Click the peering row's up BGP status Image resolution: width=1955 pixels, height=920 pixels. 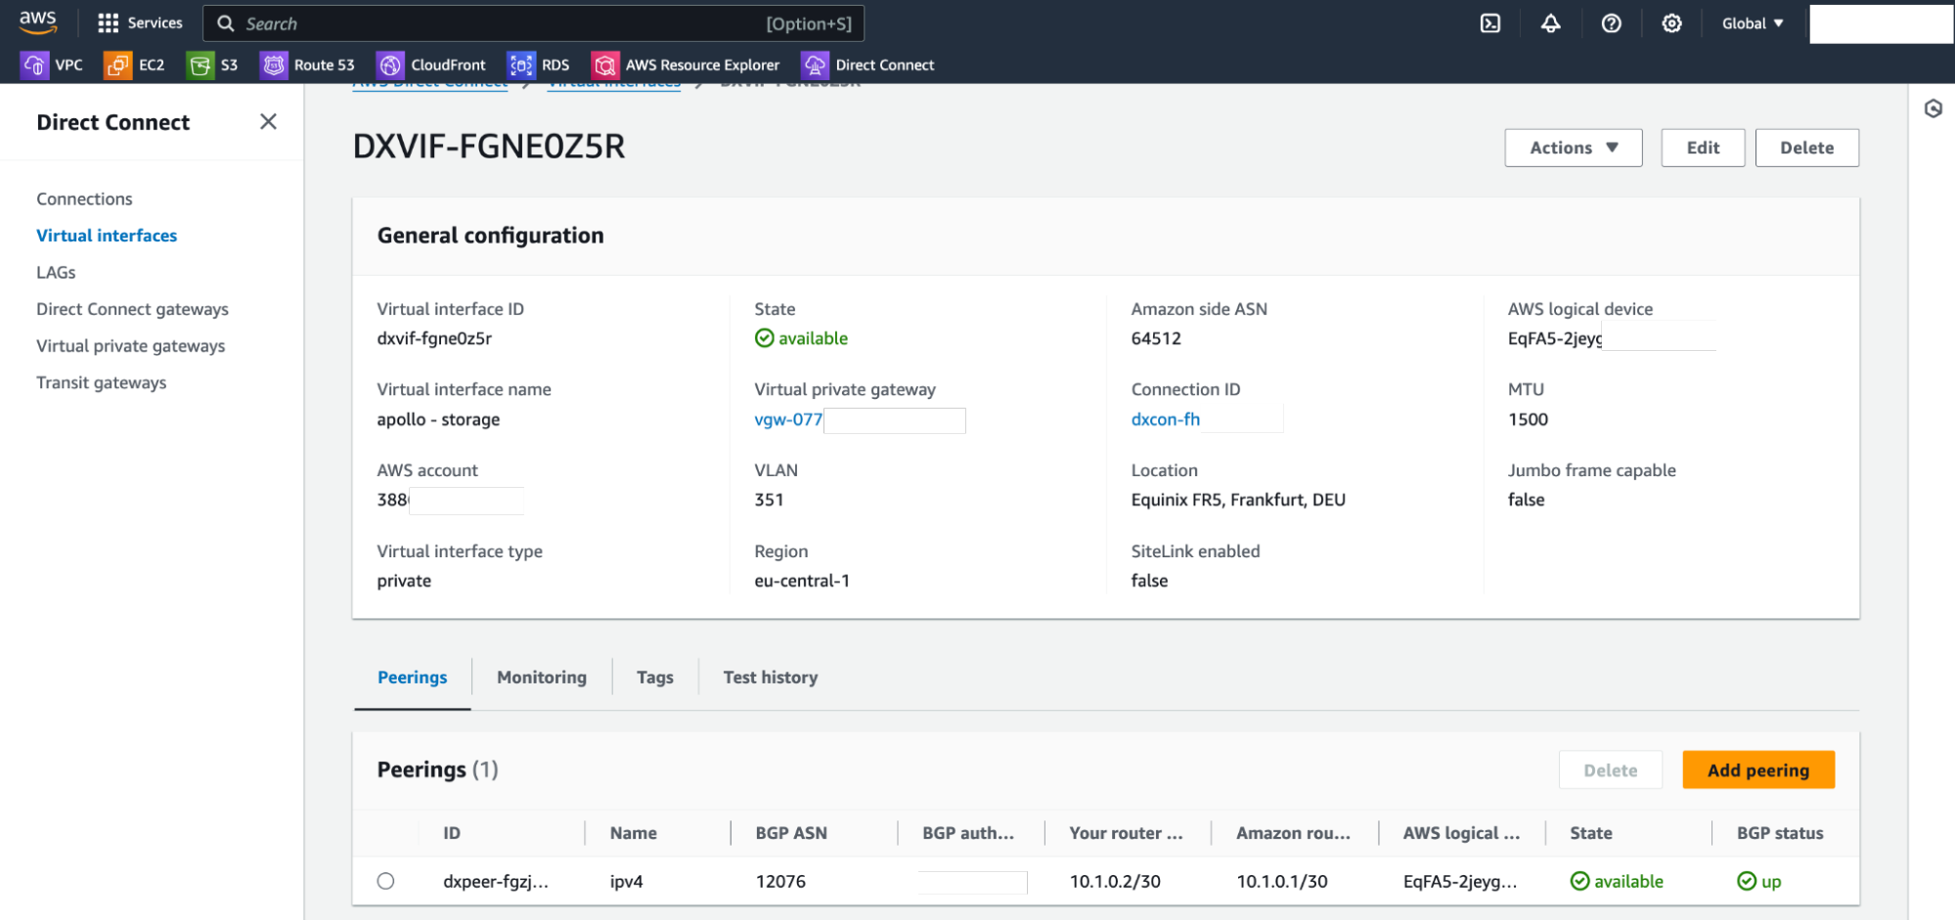1759,881
